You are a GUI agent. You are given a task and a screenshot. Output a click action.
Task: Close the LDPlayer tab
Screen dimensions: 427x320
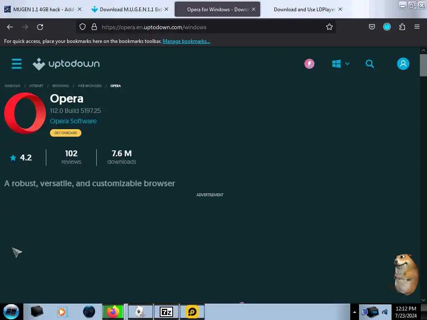click(340, 9)
